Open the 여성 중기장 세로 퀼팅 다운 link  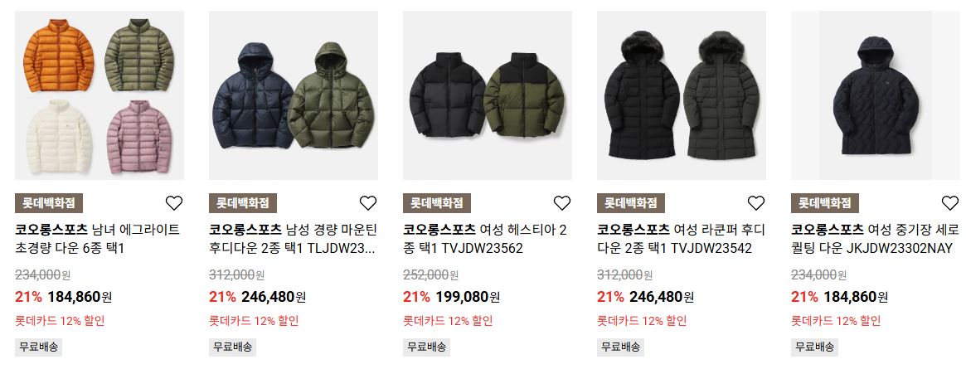(x=875, y=239)
